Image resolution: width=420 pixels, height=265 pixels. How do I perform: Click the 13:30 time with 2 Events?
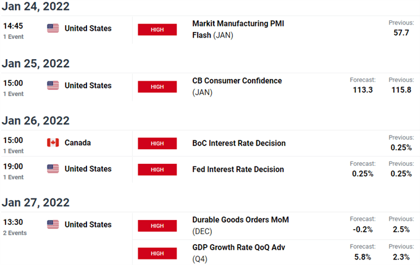[x=12, y=225]
